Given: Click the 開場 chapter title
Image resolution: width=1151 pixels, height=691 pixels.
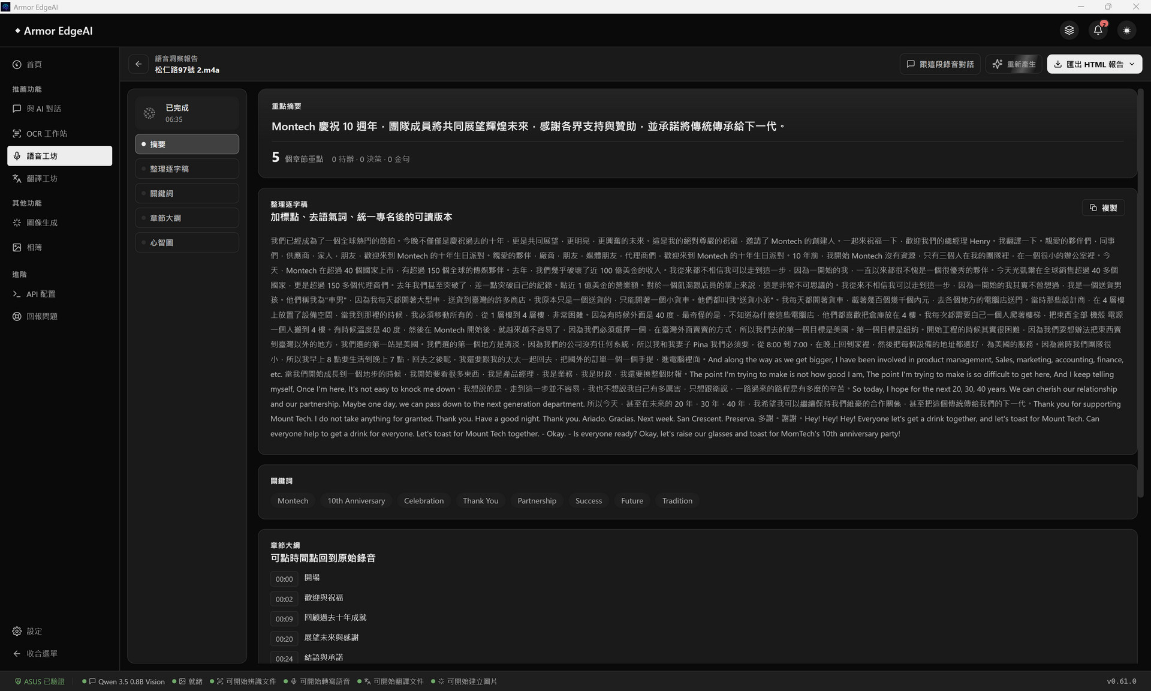Looking at the screenshot, I should (312, 578).
